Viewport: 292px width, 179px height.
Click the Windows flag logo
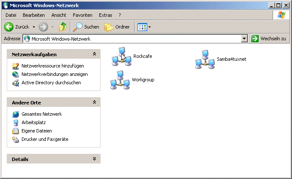[x=281, y=15]
